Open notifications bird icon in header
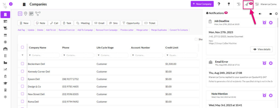This screenshot has width=280, height=108. 247,4
